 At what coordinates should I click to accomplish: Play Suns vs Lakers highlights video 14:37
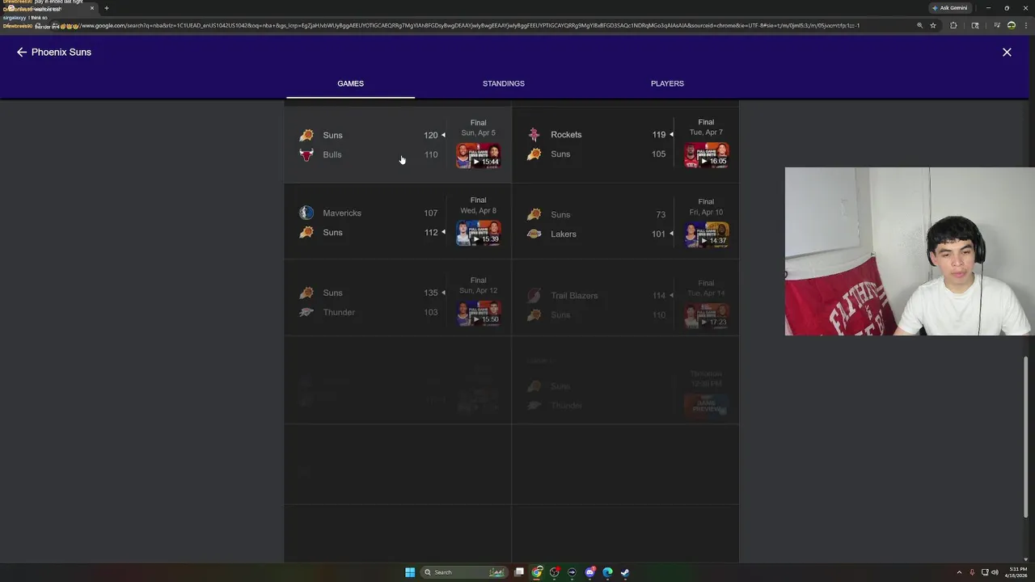click(706, 234)
